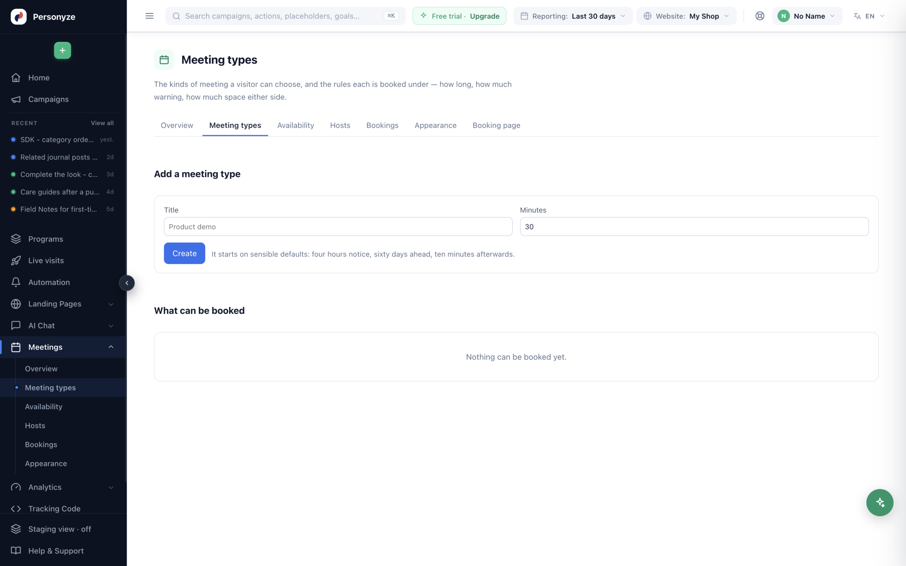Click the N user avatar
Image resolution: width=906 pixels, height=566 pixels.
tap(784, 16)
